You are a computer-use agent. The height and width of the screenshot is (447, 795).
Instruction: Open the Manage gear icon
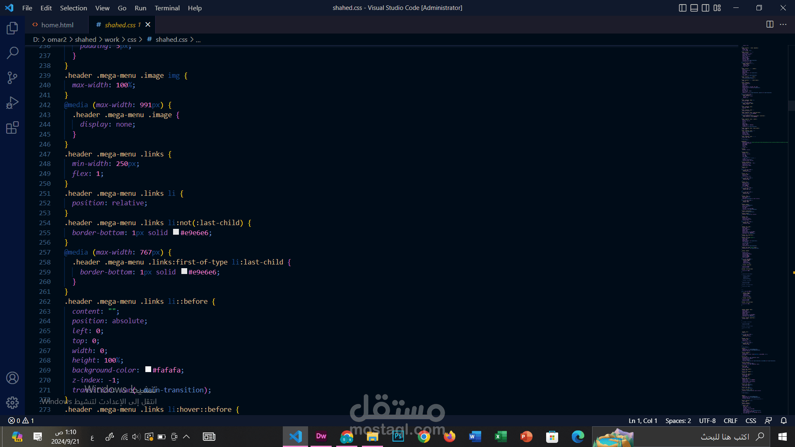(x=12, y=402)
